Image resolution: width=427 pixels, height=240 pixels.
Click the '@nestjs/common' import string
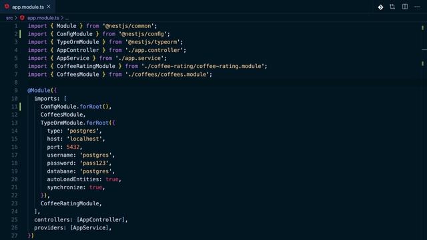(128, 26)
